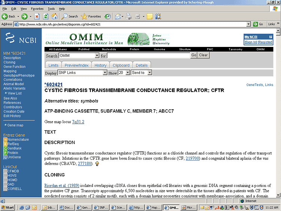Click the Clear button

click(203, 55)
